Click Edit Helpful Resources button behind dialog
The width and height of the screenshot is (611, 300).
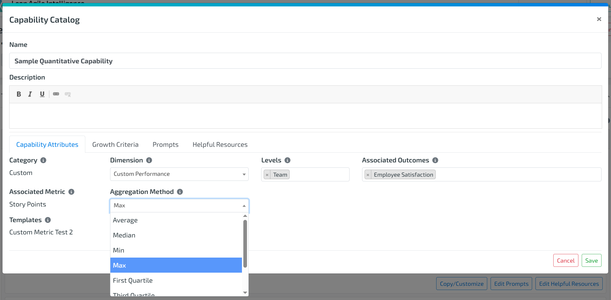click(569, 284)
